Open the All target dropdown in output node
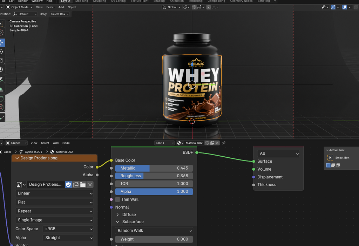This screenshot has width=359, height=246. (278, 153)
